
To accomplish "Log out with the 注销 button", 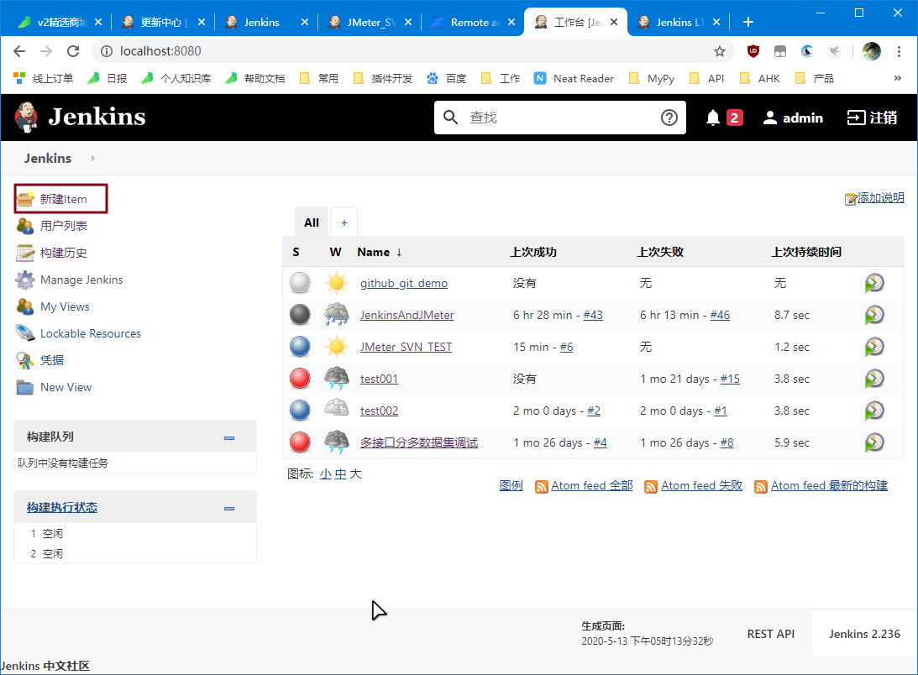I will click(x=872, y=118).
